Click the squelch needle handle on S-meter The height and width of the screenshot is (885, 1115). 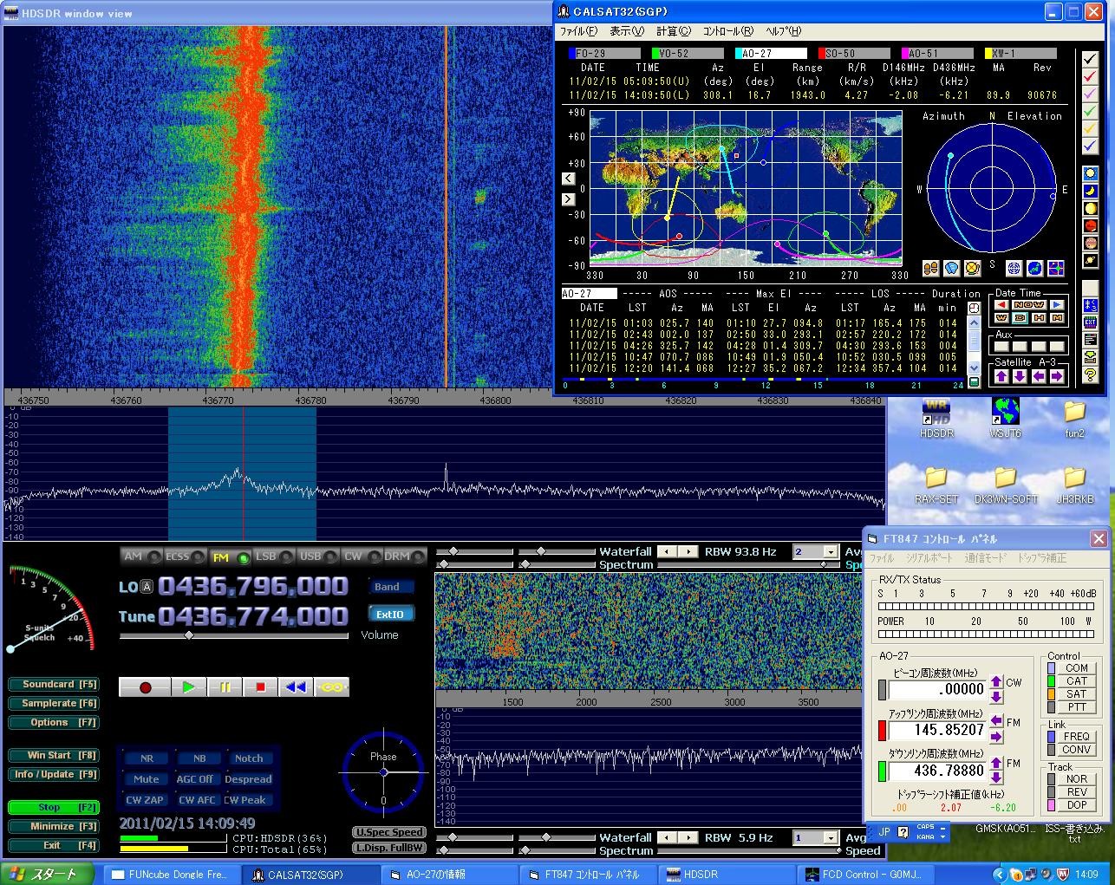(x=11, y=647)
